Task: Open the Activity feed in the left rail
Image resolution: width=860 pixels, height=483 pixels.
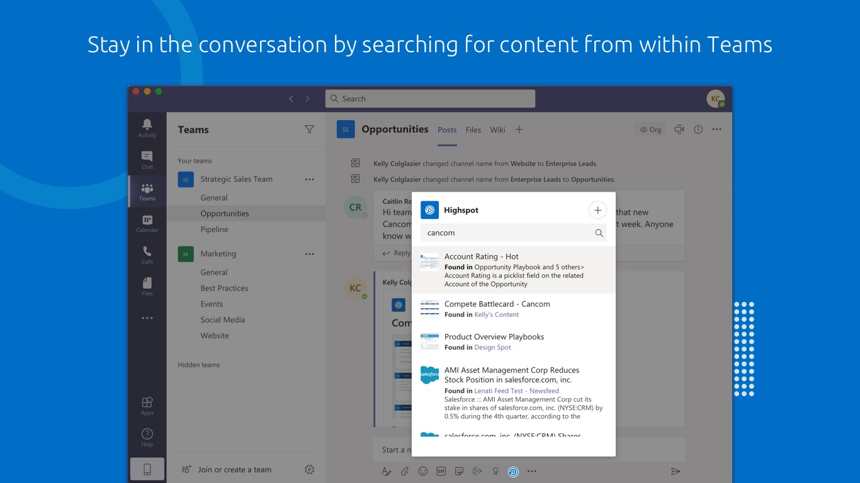Action: (147, 128)
